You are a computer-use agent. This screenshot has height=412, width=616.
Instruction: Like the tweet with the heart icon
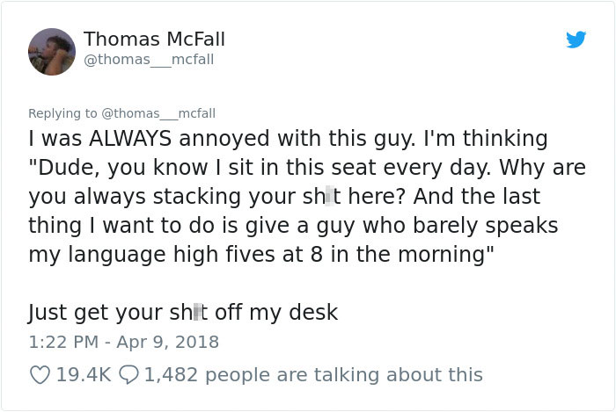click(x=40, y=374)
